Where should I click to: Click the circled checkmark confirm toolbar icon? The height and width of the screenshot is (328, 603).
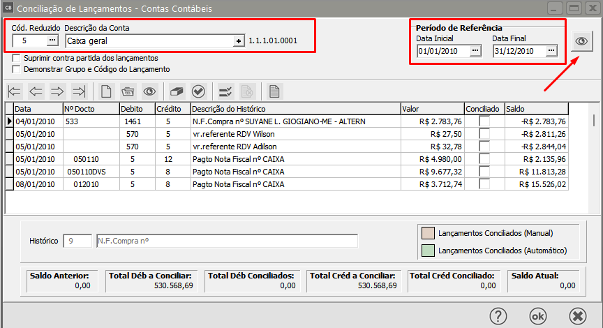coord(198,91)
